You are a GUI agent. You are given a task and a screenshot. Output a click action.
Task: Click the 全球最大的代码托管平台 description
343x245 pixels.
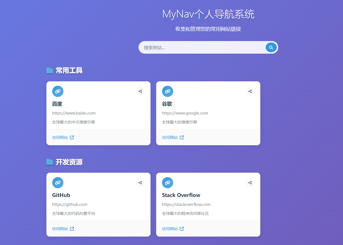click(x=74, y=213)
